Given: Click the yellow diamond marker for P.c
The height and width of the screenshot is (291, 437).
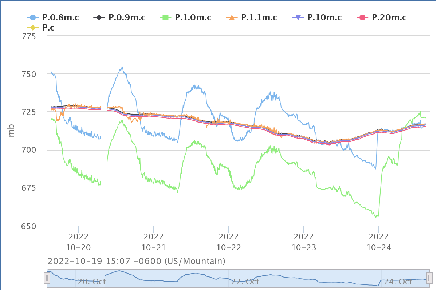Looking at the screenshot, I should (33, 28).
